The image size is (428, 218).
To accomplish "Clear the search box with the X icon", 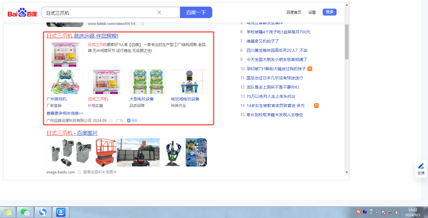I will point(159,12).
